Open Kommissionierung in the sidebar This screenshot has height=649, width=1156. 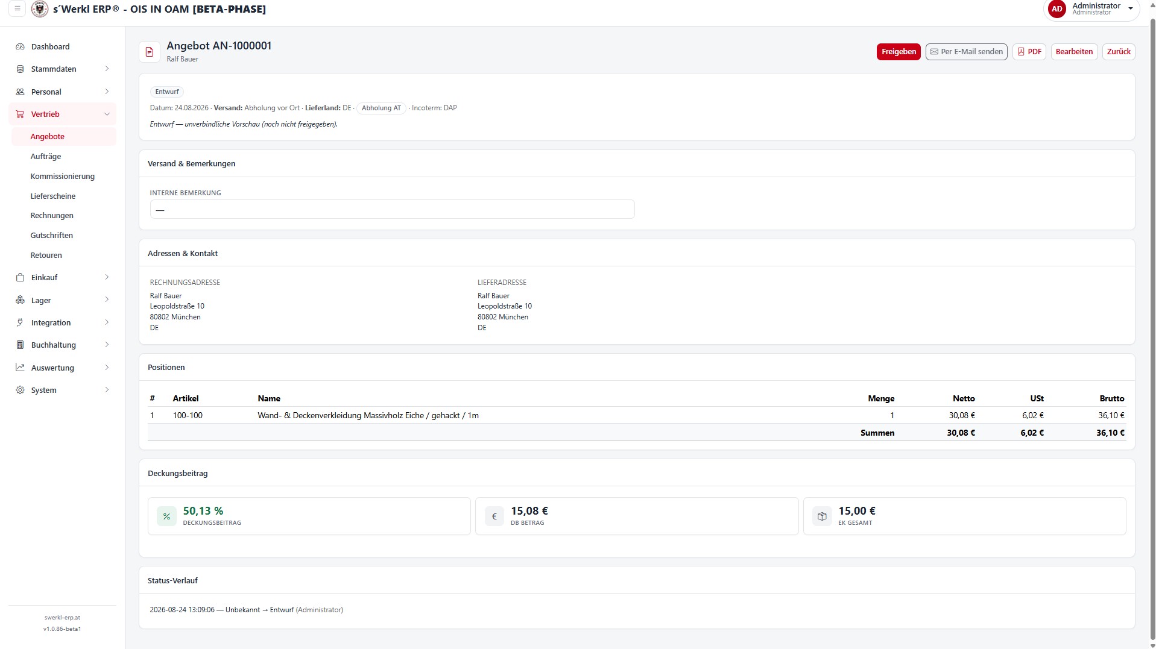pos(63,177)
